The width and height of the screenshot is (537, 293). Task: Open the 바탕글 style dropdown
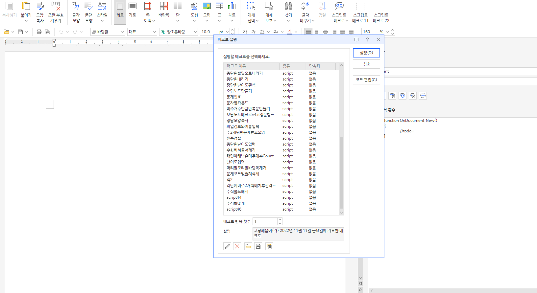[122, 32]
